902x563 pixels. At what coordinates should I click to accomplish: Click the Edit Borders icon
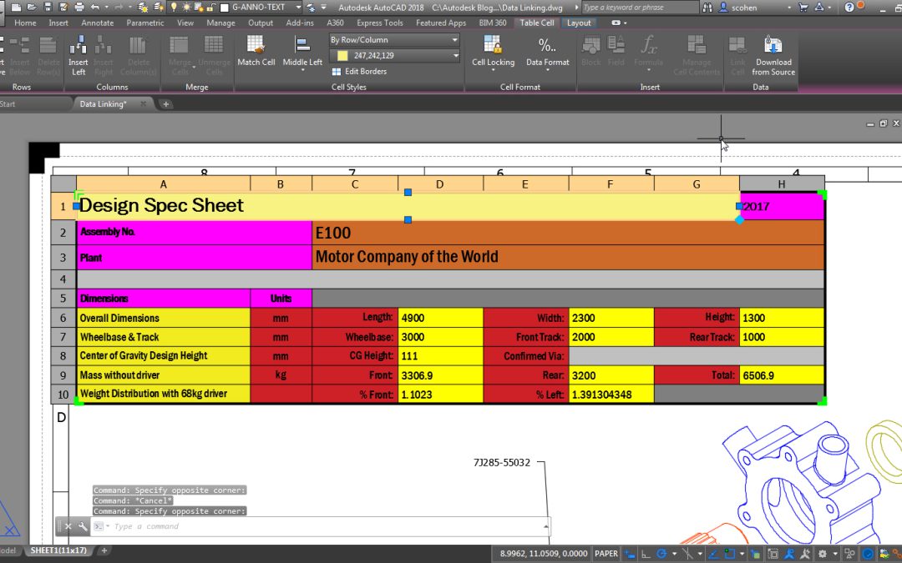tap(337, 72)
